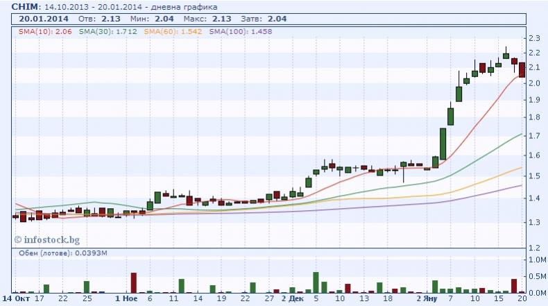Click the close value 'Затв: 2.04'
548x306 pixels.
(264, 19)
